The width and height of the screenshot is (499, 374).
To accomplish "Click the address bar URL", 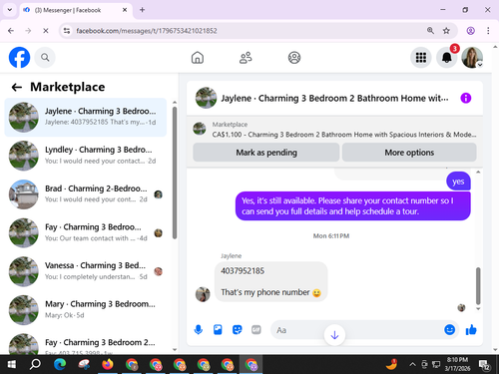I will point(147,31).
